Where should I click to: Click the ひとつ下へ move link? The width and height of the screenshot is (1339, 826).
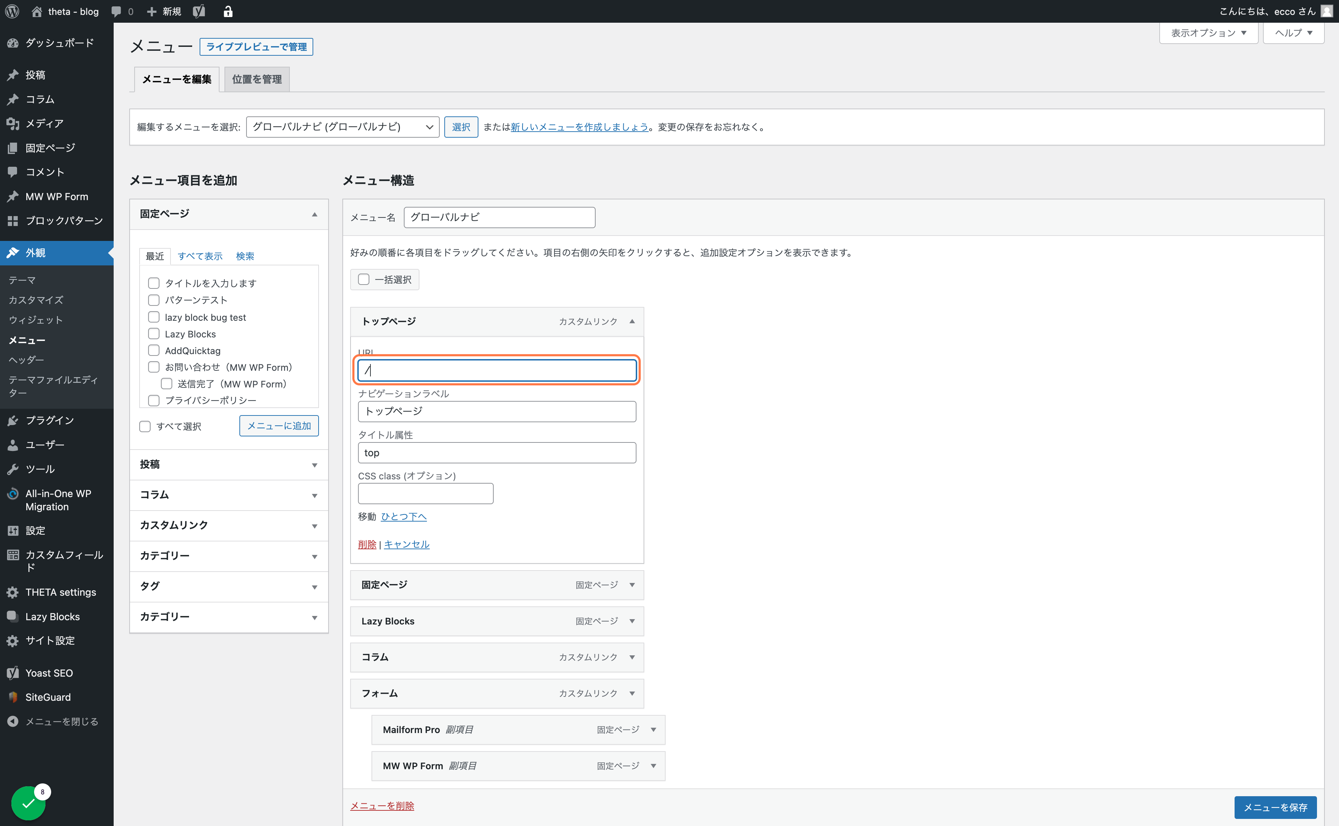403,517
